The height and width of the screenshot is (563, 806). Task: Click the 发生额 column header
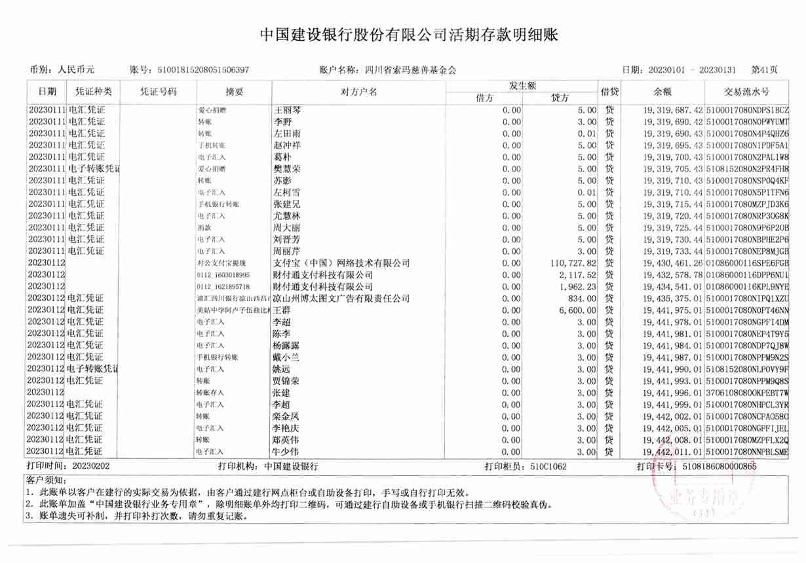click(x=523, y=86)
